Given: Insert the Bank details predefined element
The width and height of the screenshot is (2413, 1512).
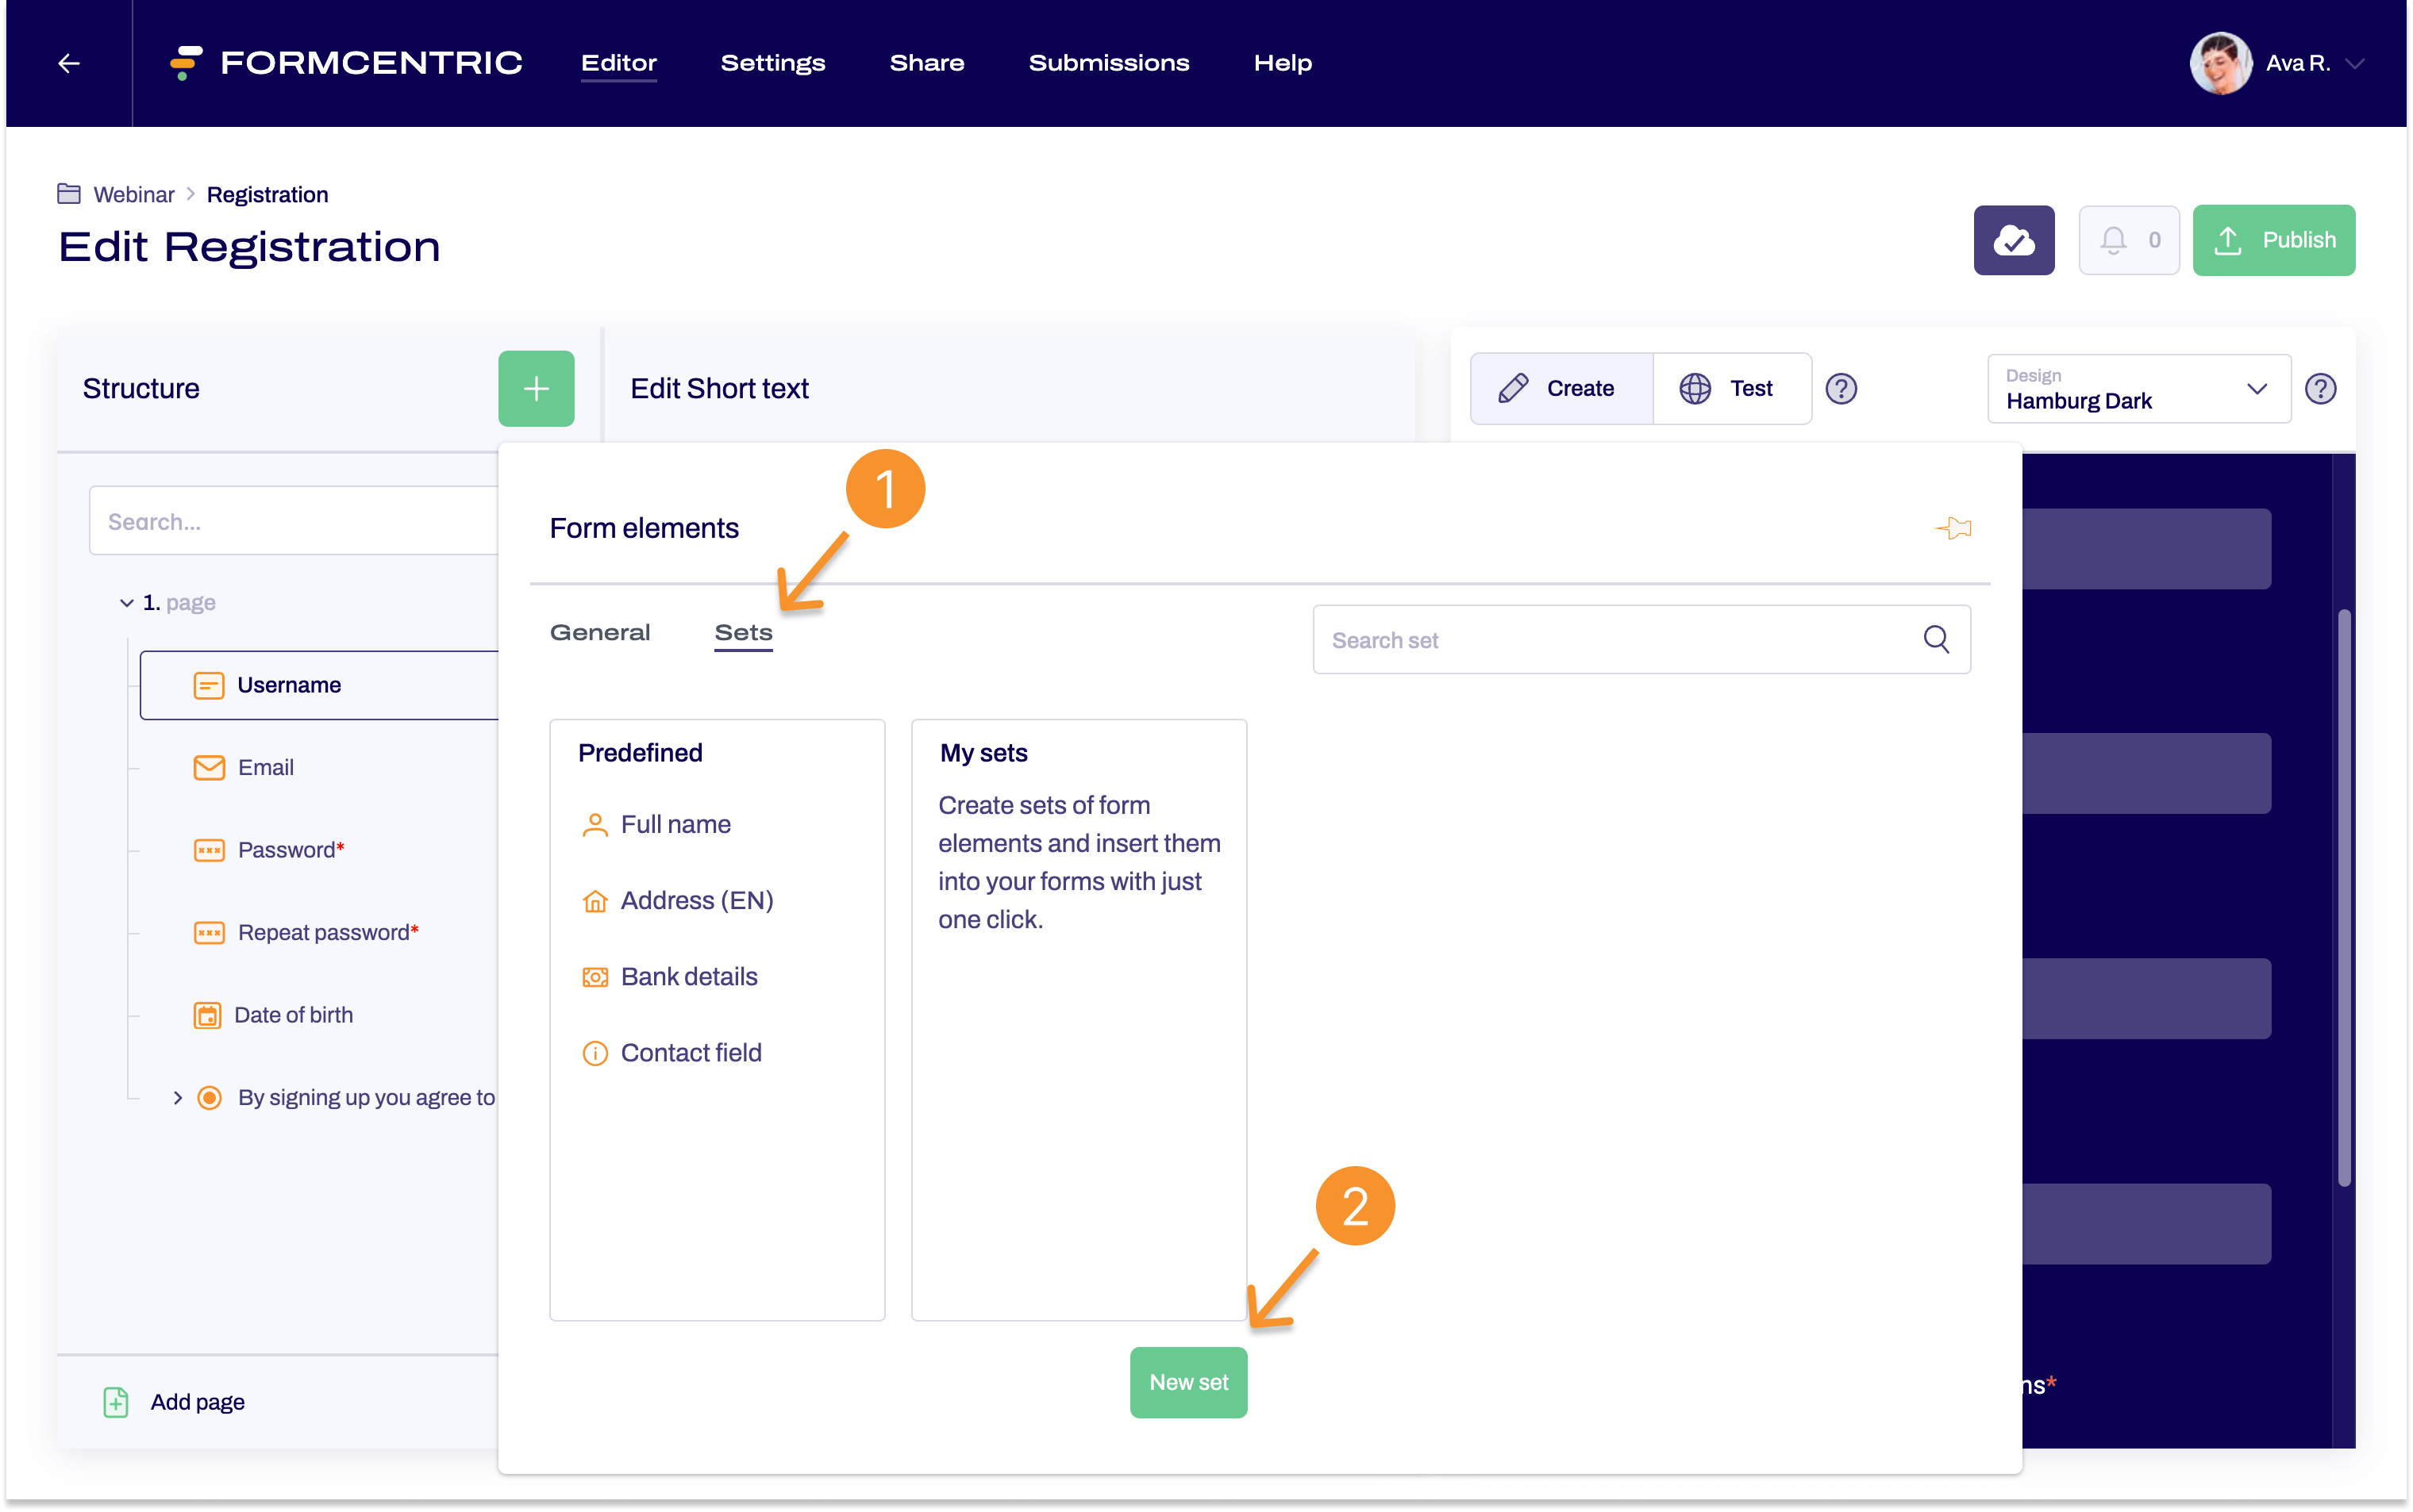Looking at the screenshot, I should coord(688,976).
